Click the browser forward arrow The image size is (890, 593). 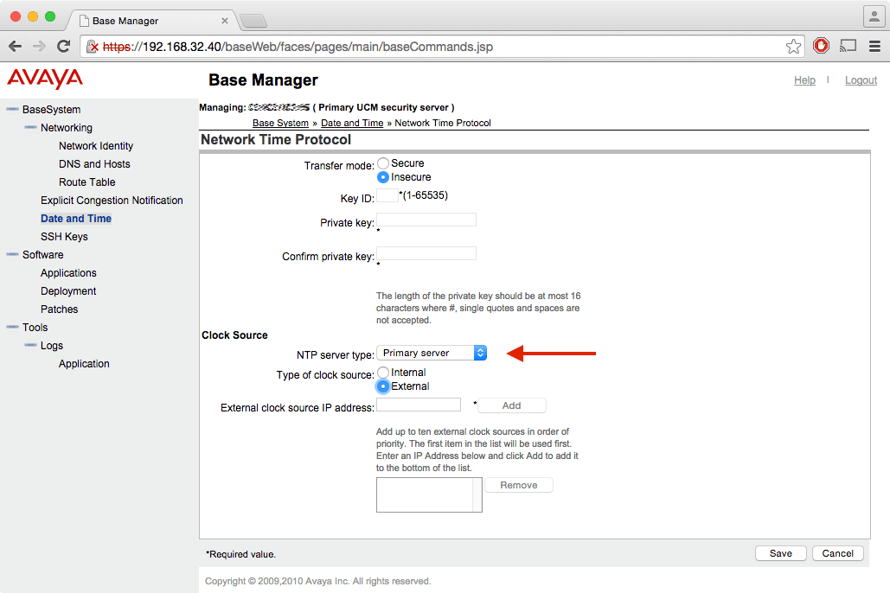pos(39,47)
